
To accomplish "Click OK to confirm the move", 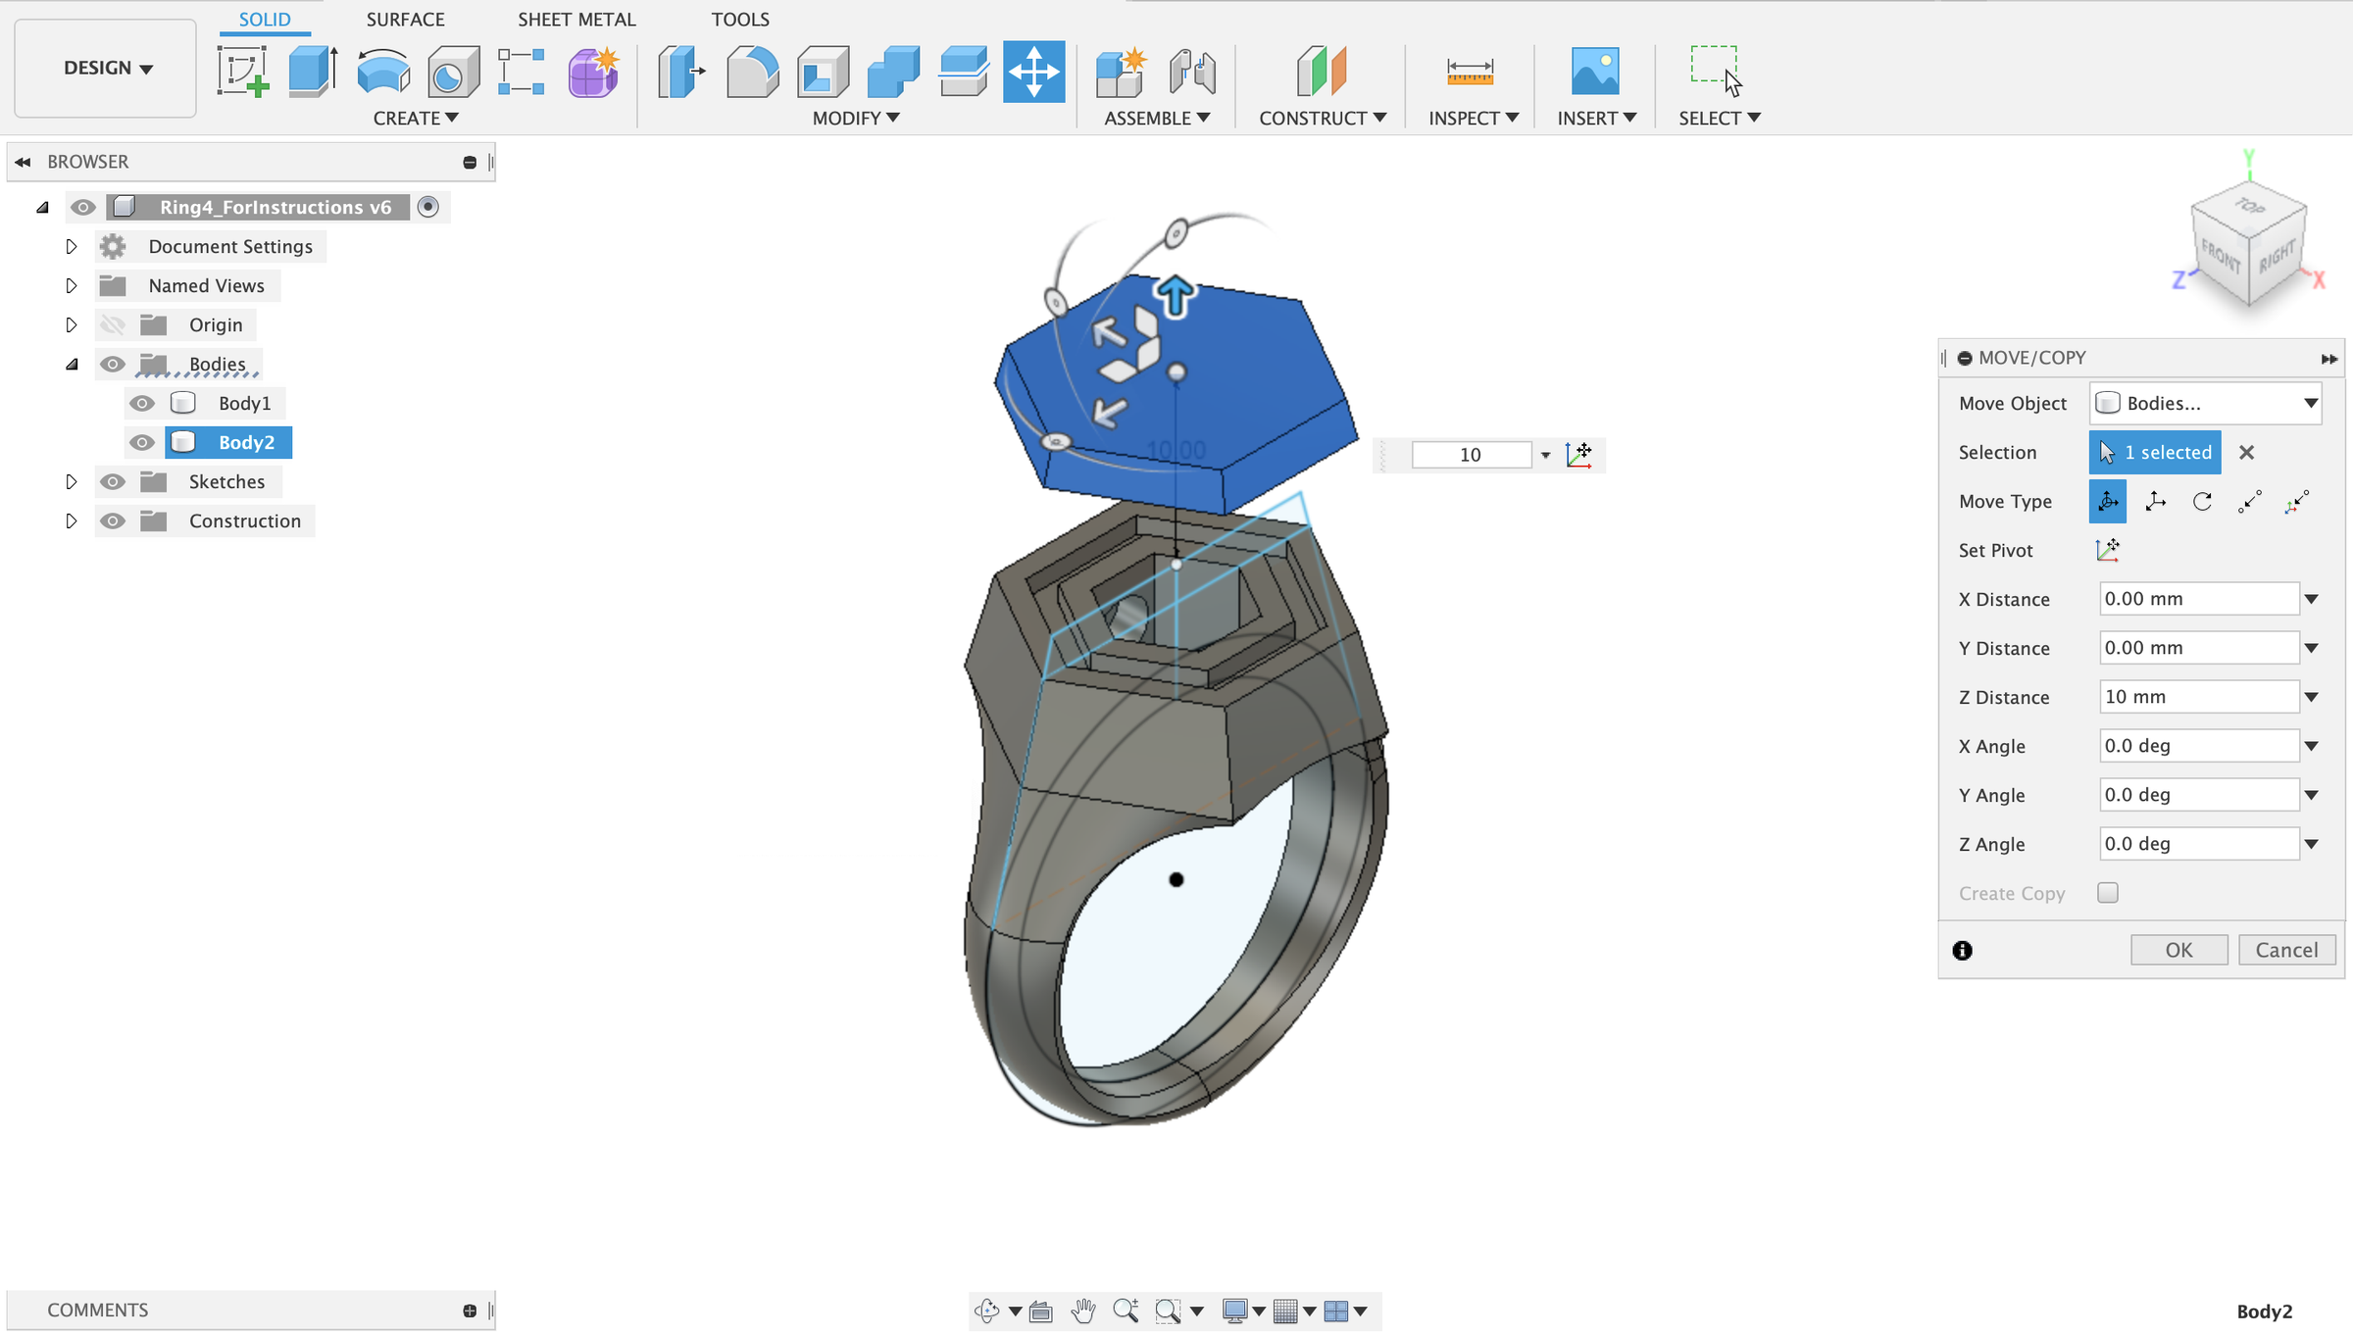I will (x=2178, y=949).
